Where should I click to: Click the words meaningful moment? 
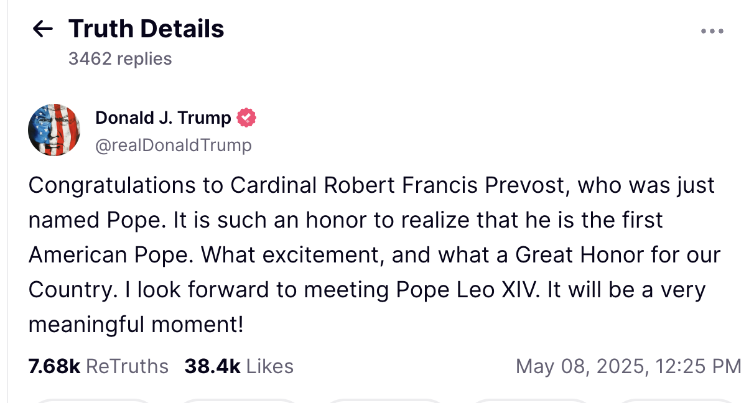point(136,325)
